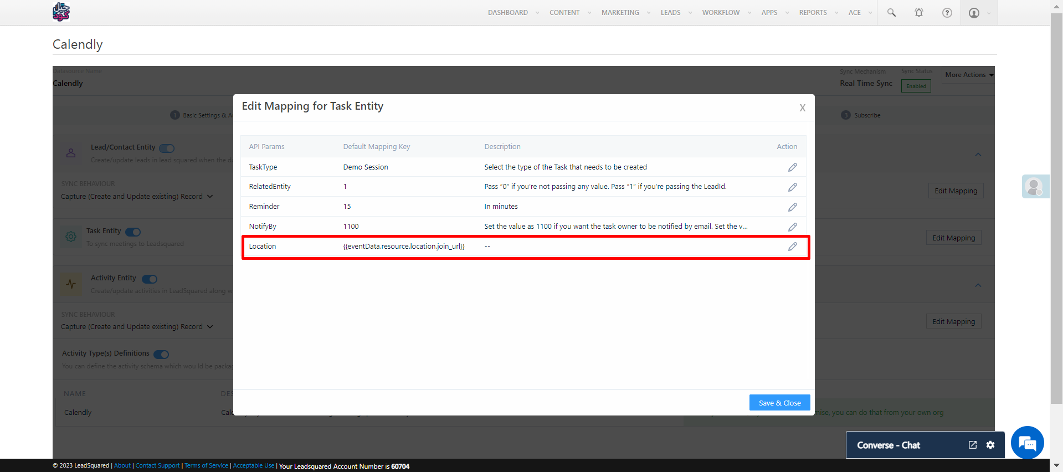
Task: Click the Task Entity gear icon
Action: point(71,237)
